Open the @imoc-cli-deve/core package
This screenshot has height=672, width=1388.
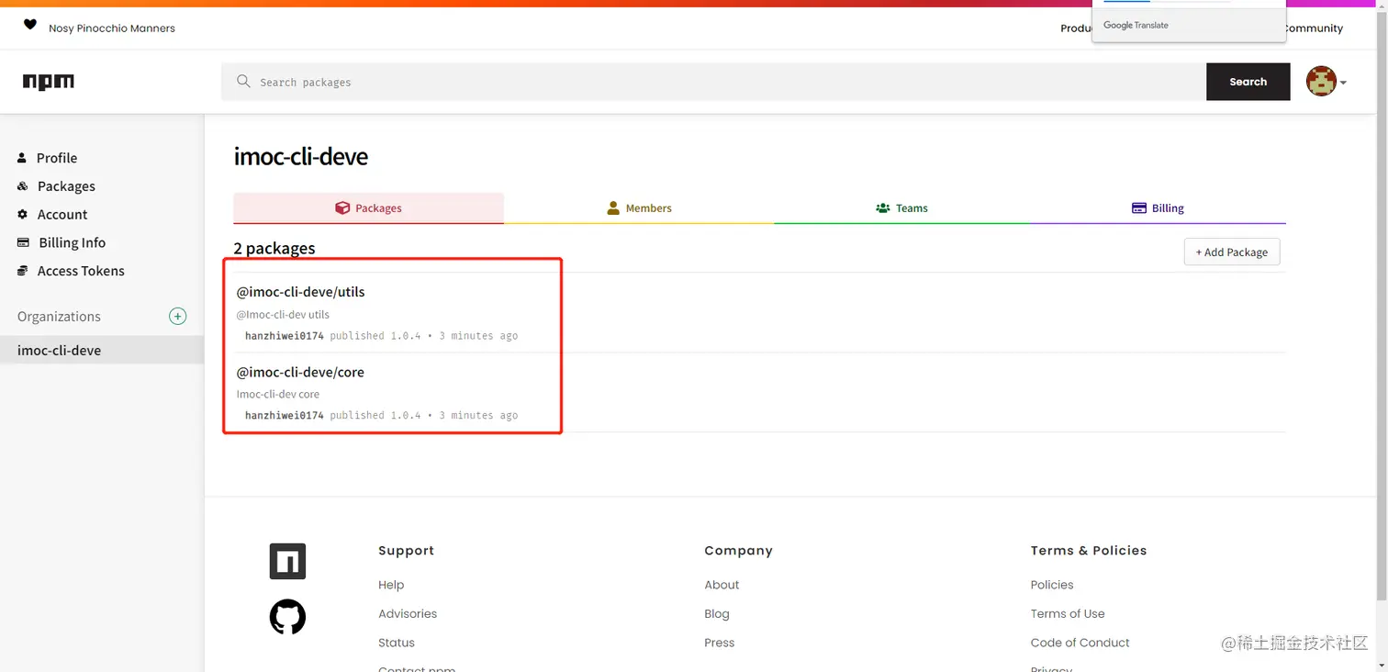click(x=300, y=372)
